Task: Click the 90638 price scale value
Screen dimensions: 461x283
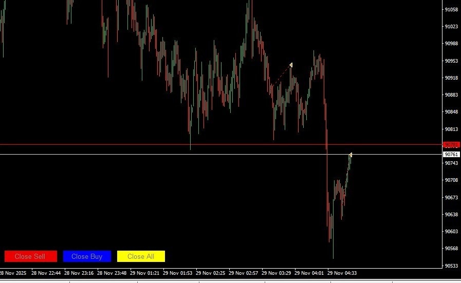Action: pos(451,215)
